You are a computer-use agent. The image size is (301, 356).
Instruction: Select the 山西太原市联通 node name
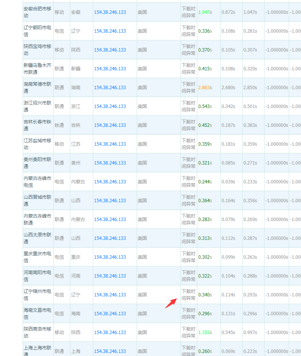coord(37,238)
